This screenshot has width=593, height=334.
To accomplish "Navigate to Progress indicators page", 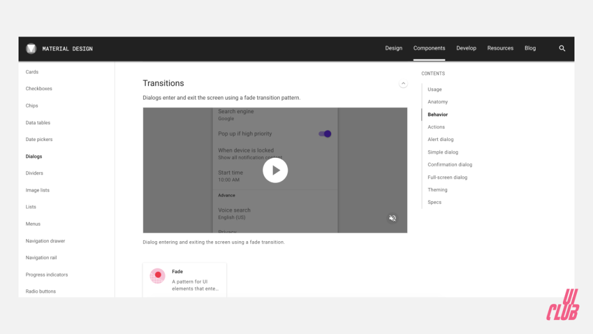I will tap(46, 274).
